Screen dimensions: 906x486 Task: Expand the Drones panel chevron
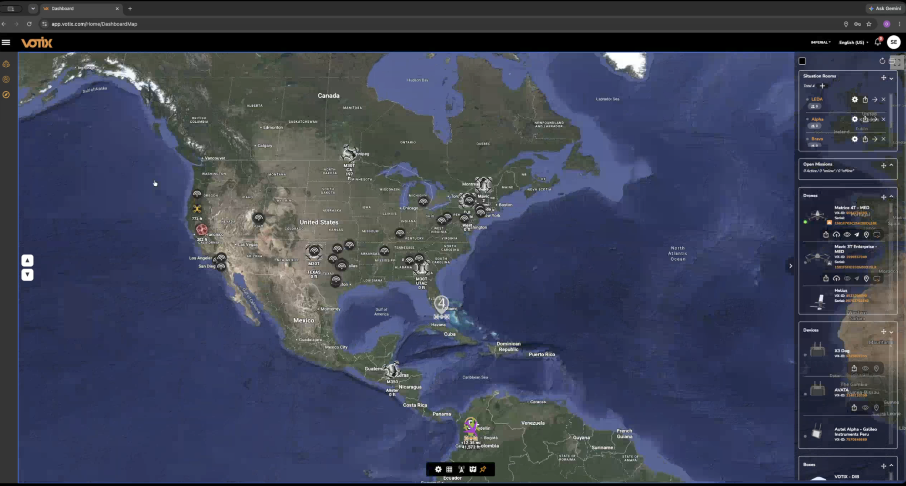point(891,197)
